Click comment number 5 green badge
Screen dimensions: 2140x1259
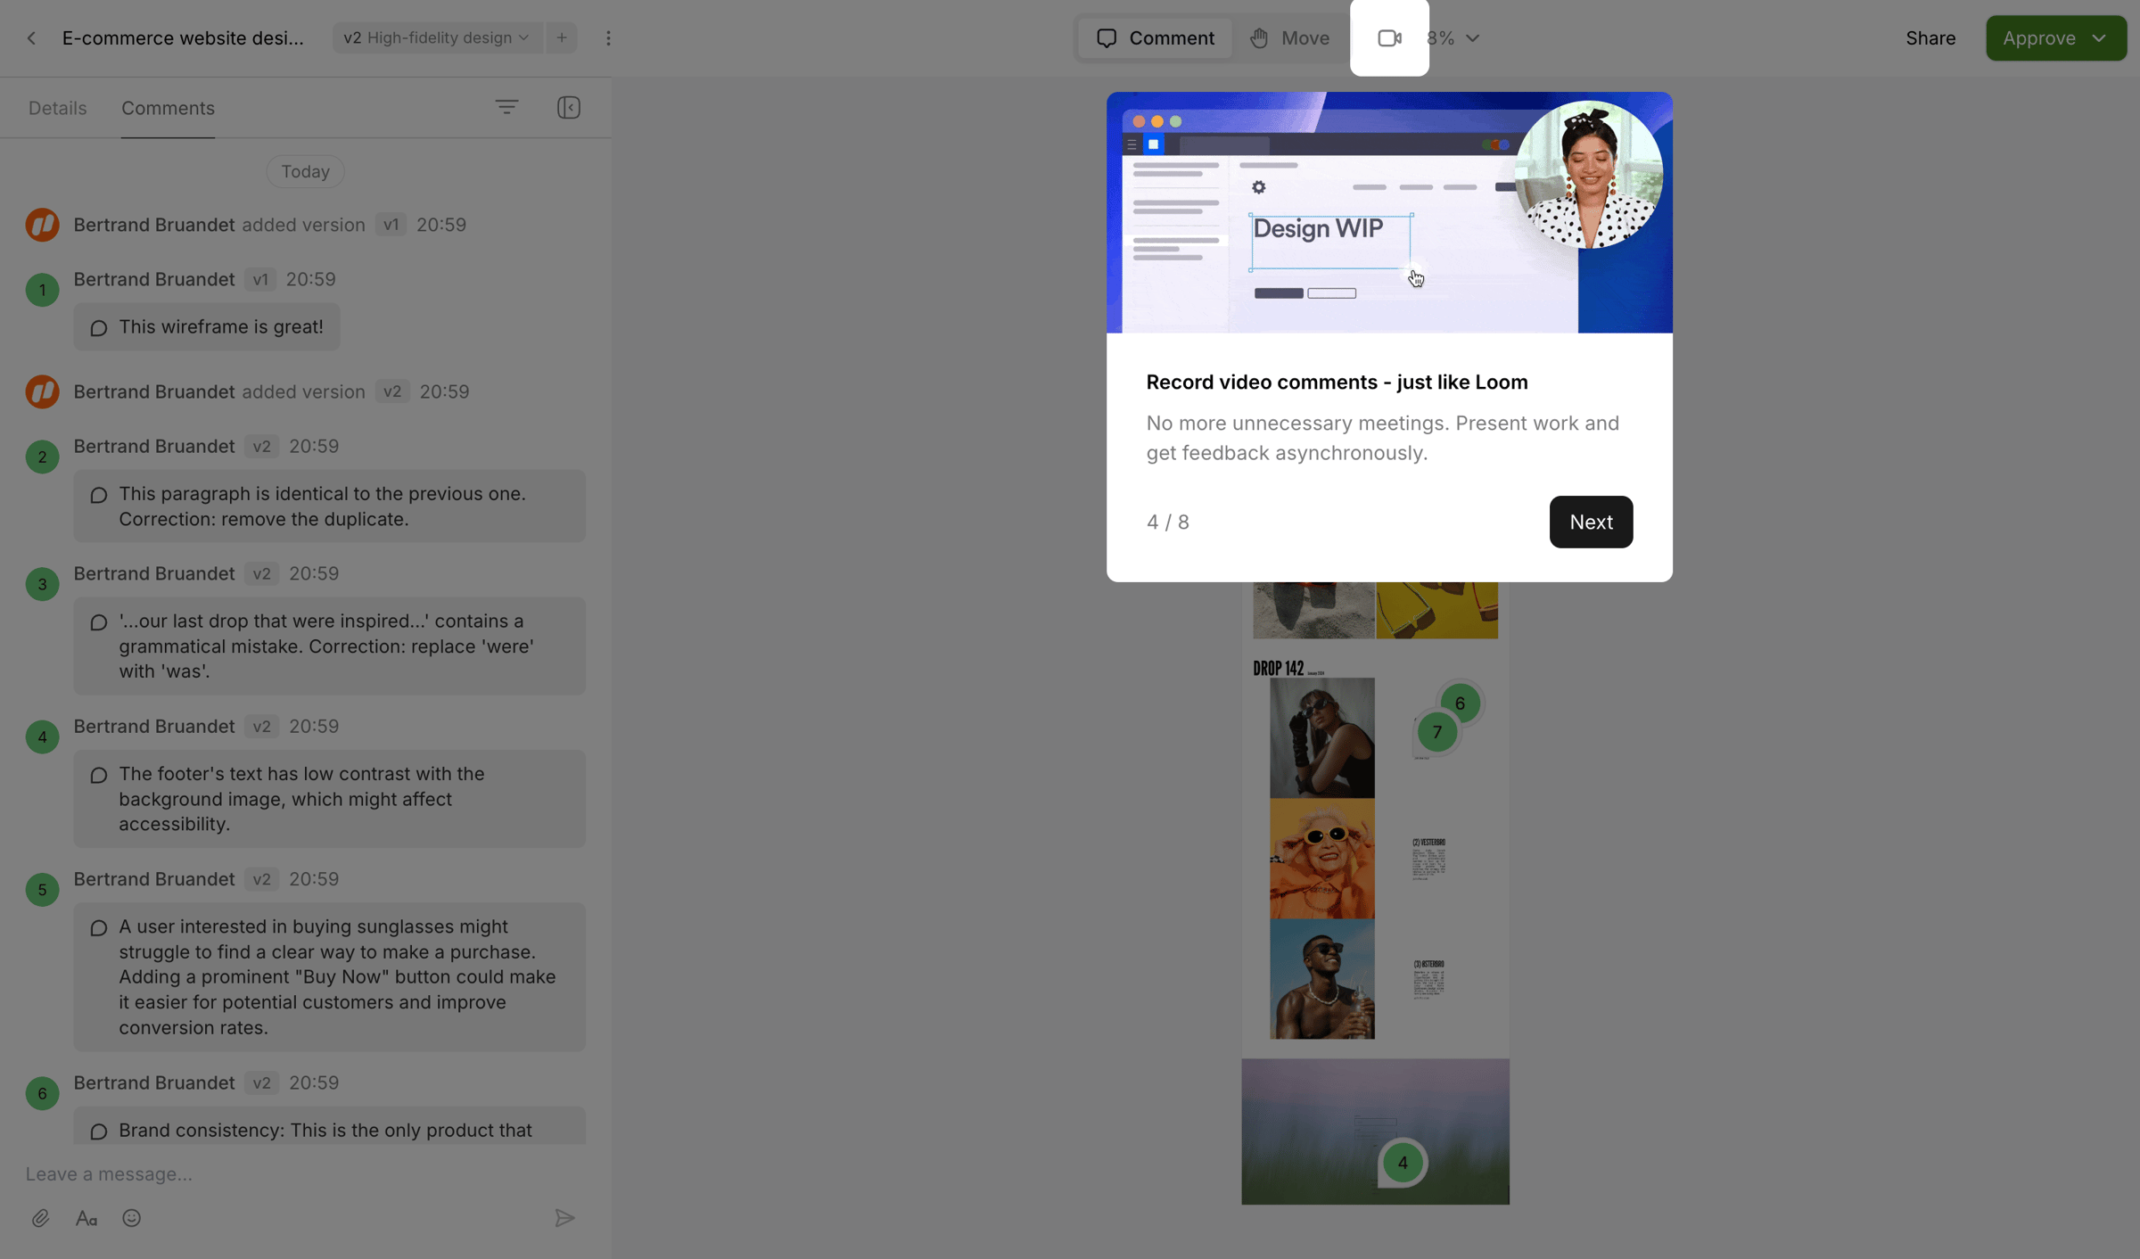point(42,890)
